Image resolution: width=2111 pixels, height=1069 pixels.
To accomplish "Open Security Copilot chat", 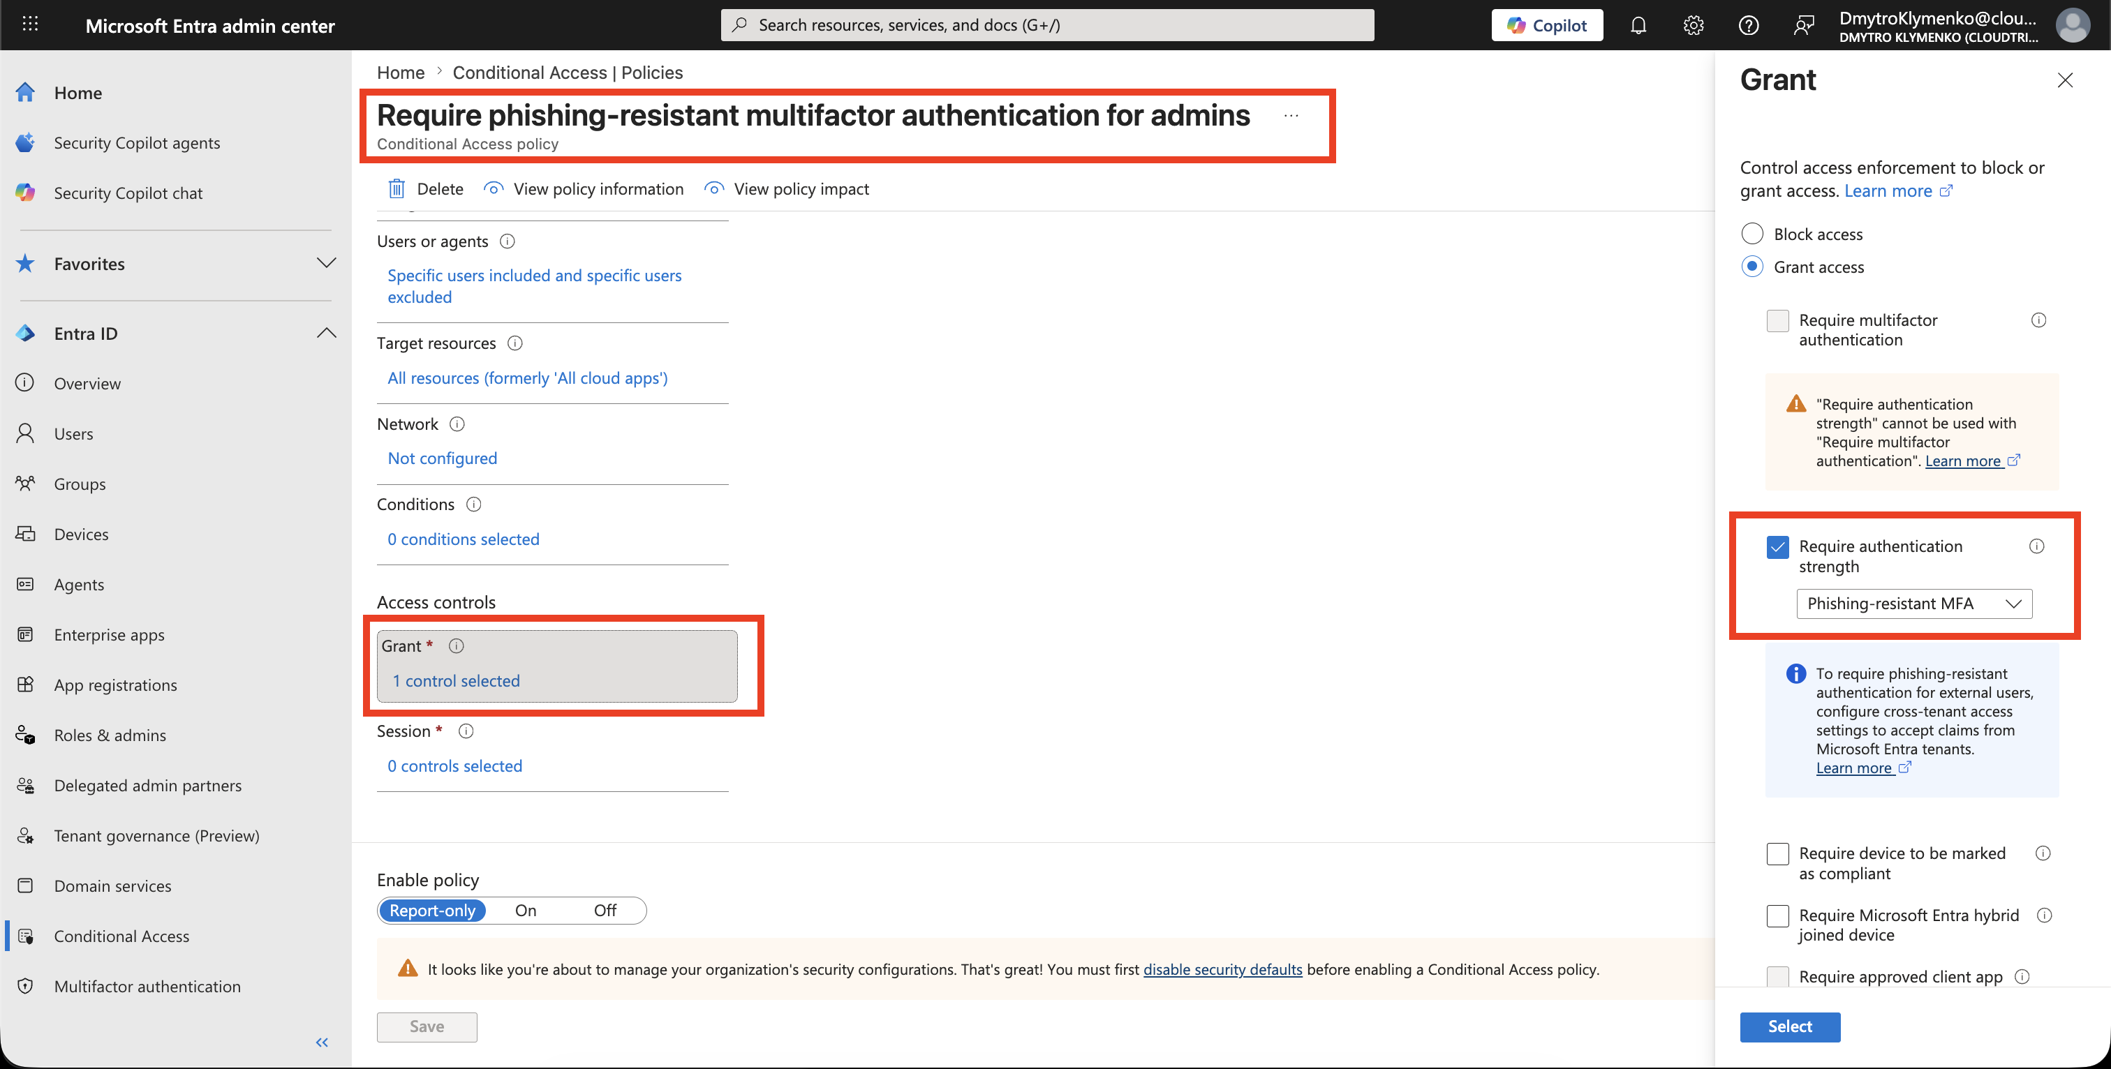I will click(x=128, y=193).
